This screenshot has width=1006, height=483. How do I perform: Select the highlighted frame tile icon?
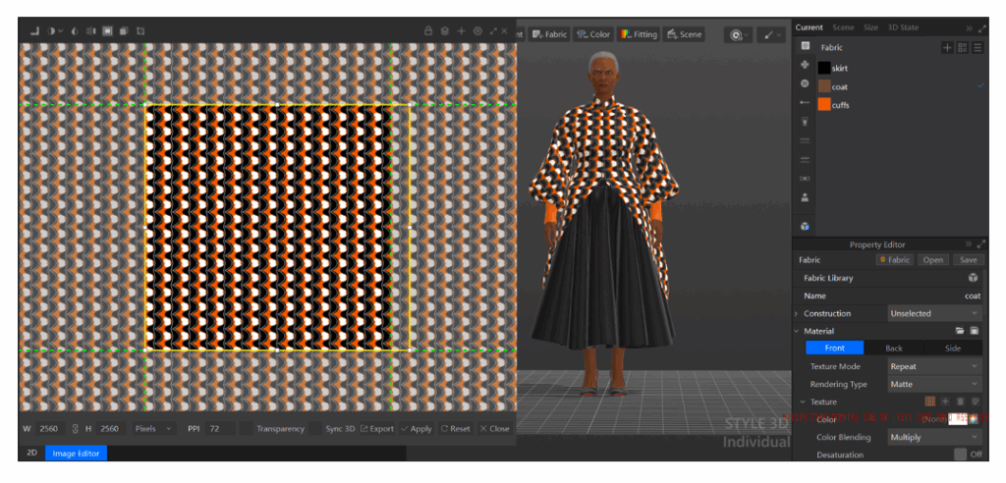[108, 30]
